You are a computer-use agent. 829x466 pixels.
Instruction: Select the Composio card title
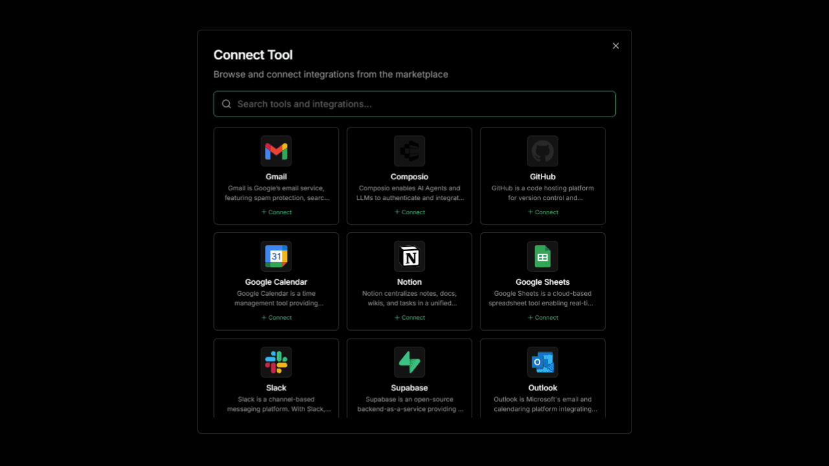(x=409, y=177)
